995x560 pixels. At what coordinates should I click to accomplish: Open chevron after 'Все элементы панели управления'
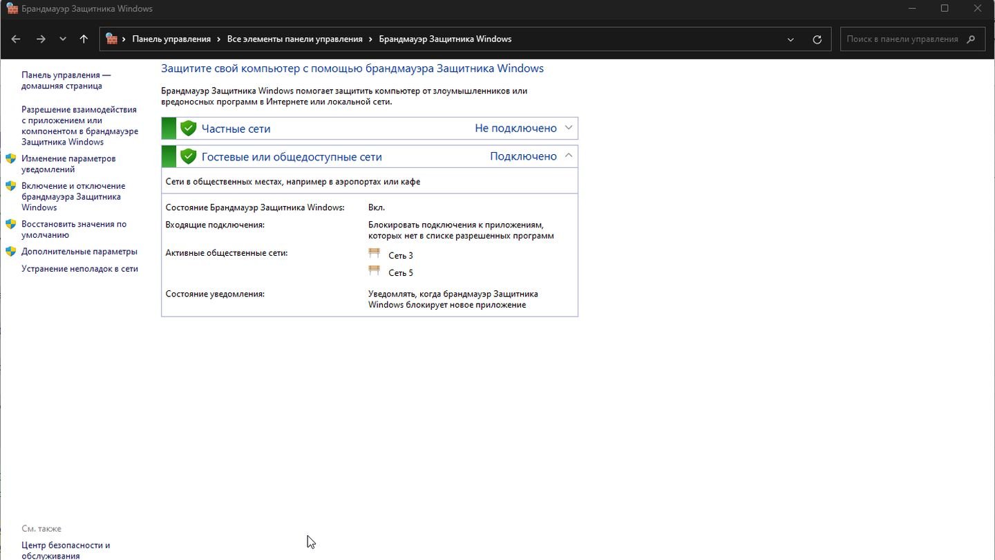click(371, 39)
